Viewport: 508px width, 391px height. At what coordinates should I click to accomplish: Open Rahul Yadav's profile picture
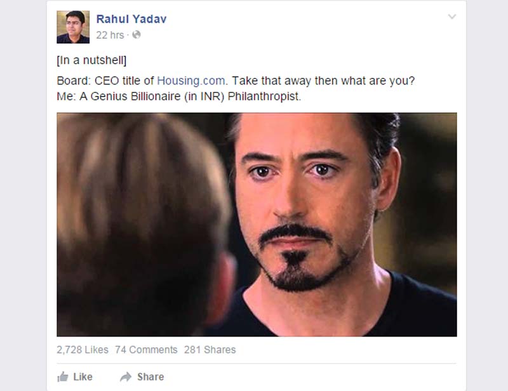73,27
